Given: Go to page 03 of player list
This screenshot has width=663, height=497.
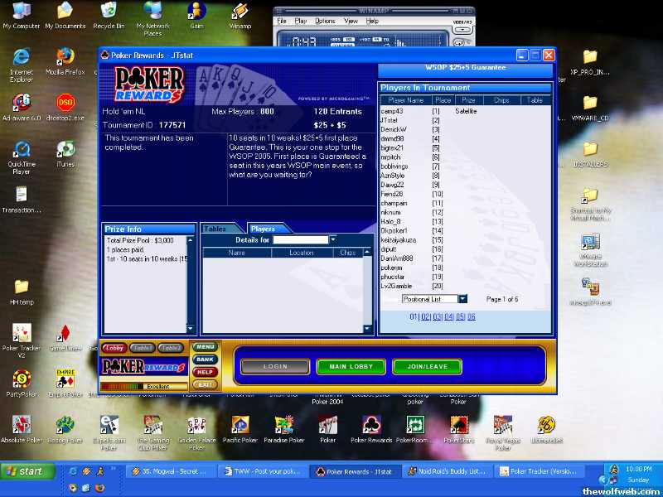Looking at the screenshot, I should [x=438, y=316].
